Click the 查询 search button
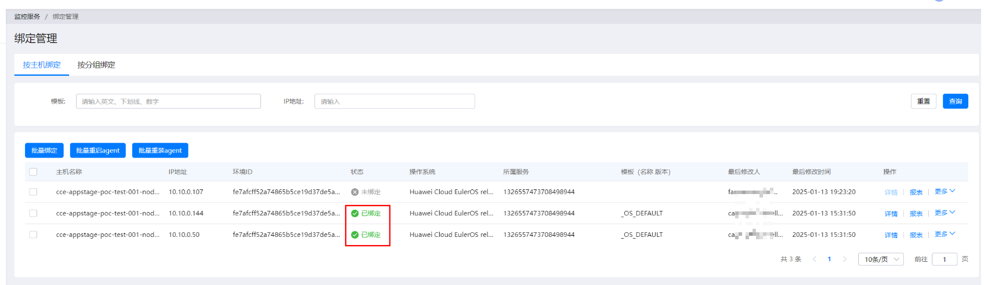This screenshot has width=984, height=285. pos(955,101)
